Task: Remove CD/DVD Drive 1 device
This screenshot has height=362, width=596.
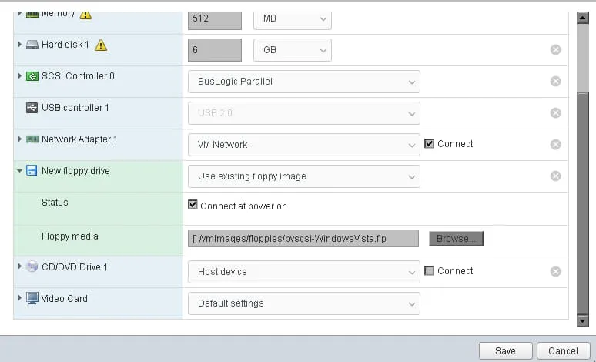Action: pyautogui.click(x=555, y=272)
